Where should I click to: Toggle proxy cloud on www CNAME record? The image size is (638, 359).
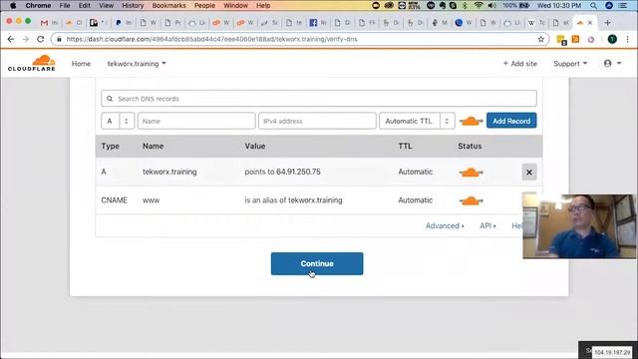click(x=471, y=200)
